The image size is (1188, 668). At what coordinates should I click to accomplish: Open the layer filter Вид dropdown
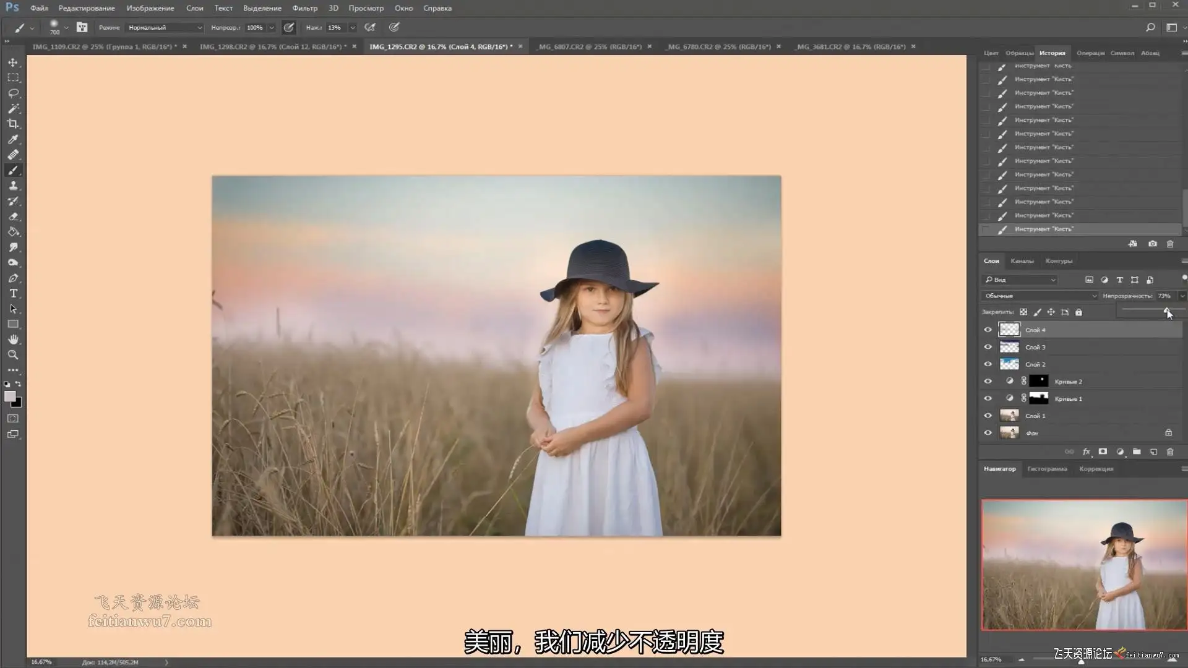pyautogui.click(x=1020, y=280)
